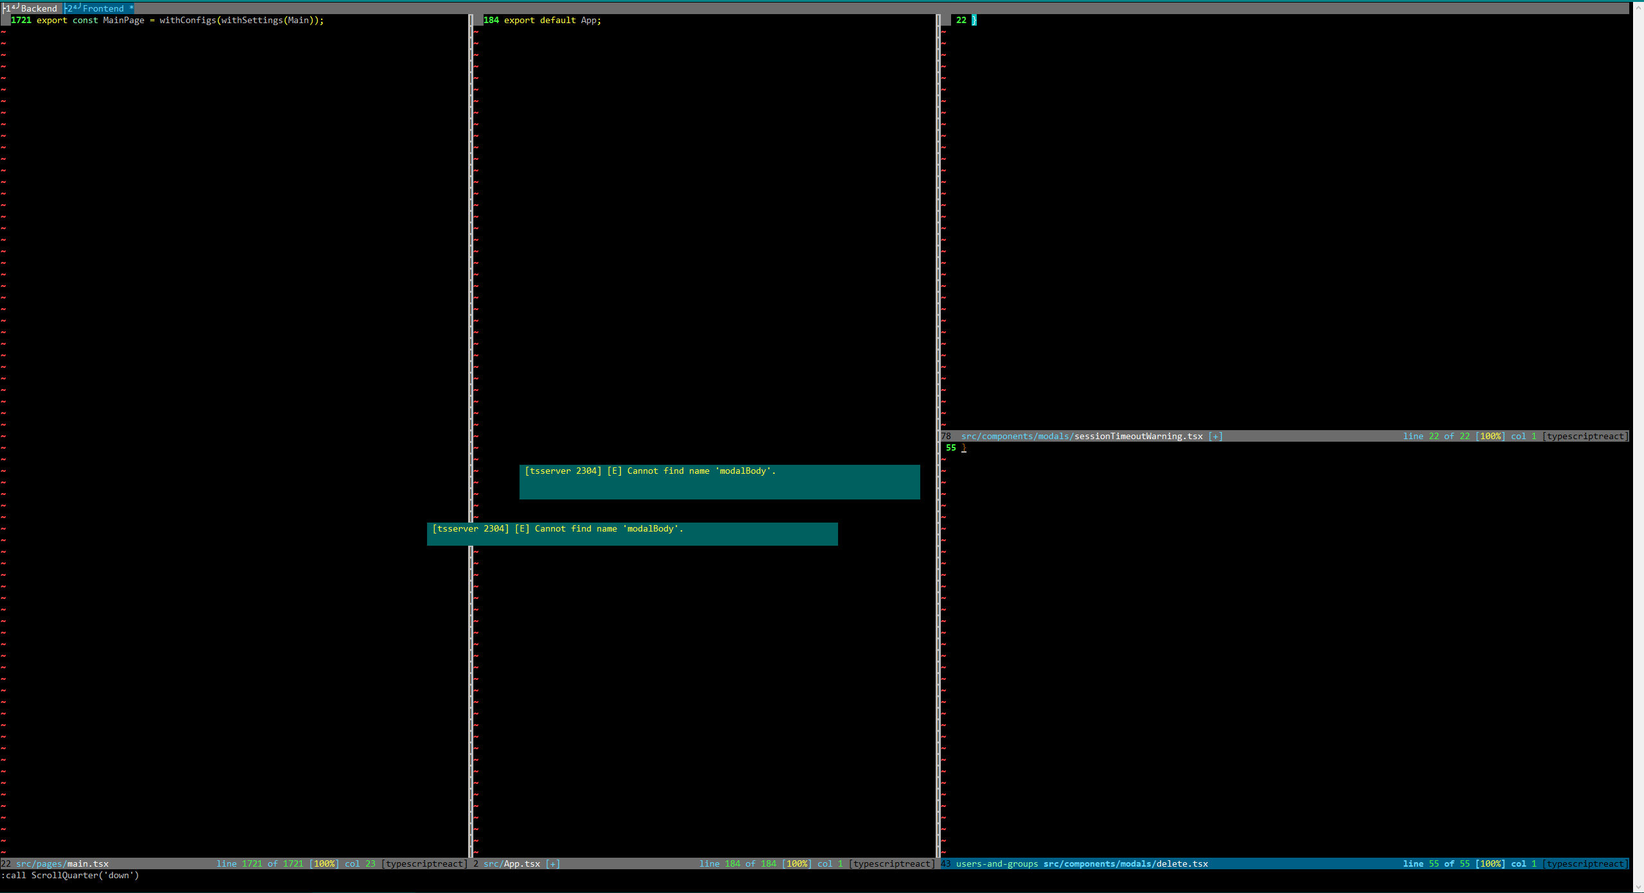
Task: Click the scrollbar down arrow at bottom right
Action: (1640, 888)
